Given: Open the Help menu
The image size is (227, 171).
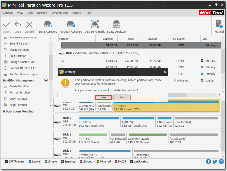Looking at the screenshot, I should coord(88,13).
